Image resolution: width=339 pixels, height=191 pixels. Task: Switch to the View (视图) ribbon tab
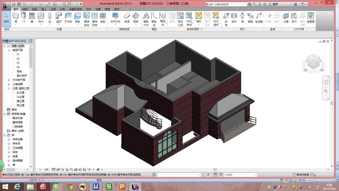[98, 9]
